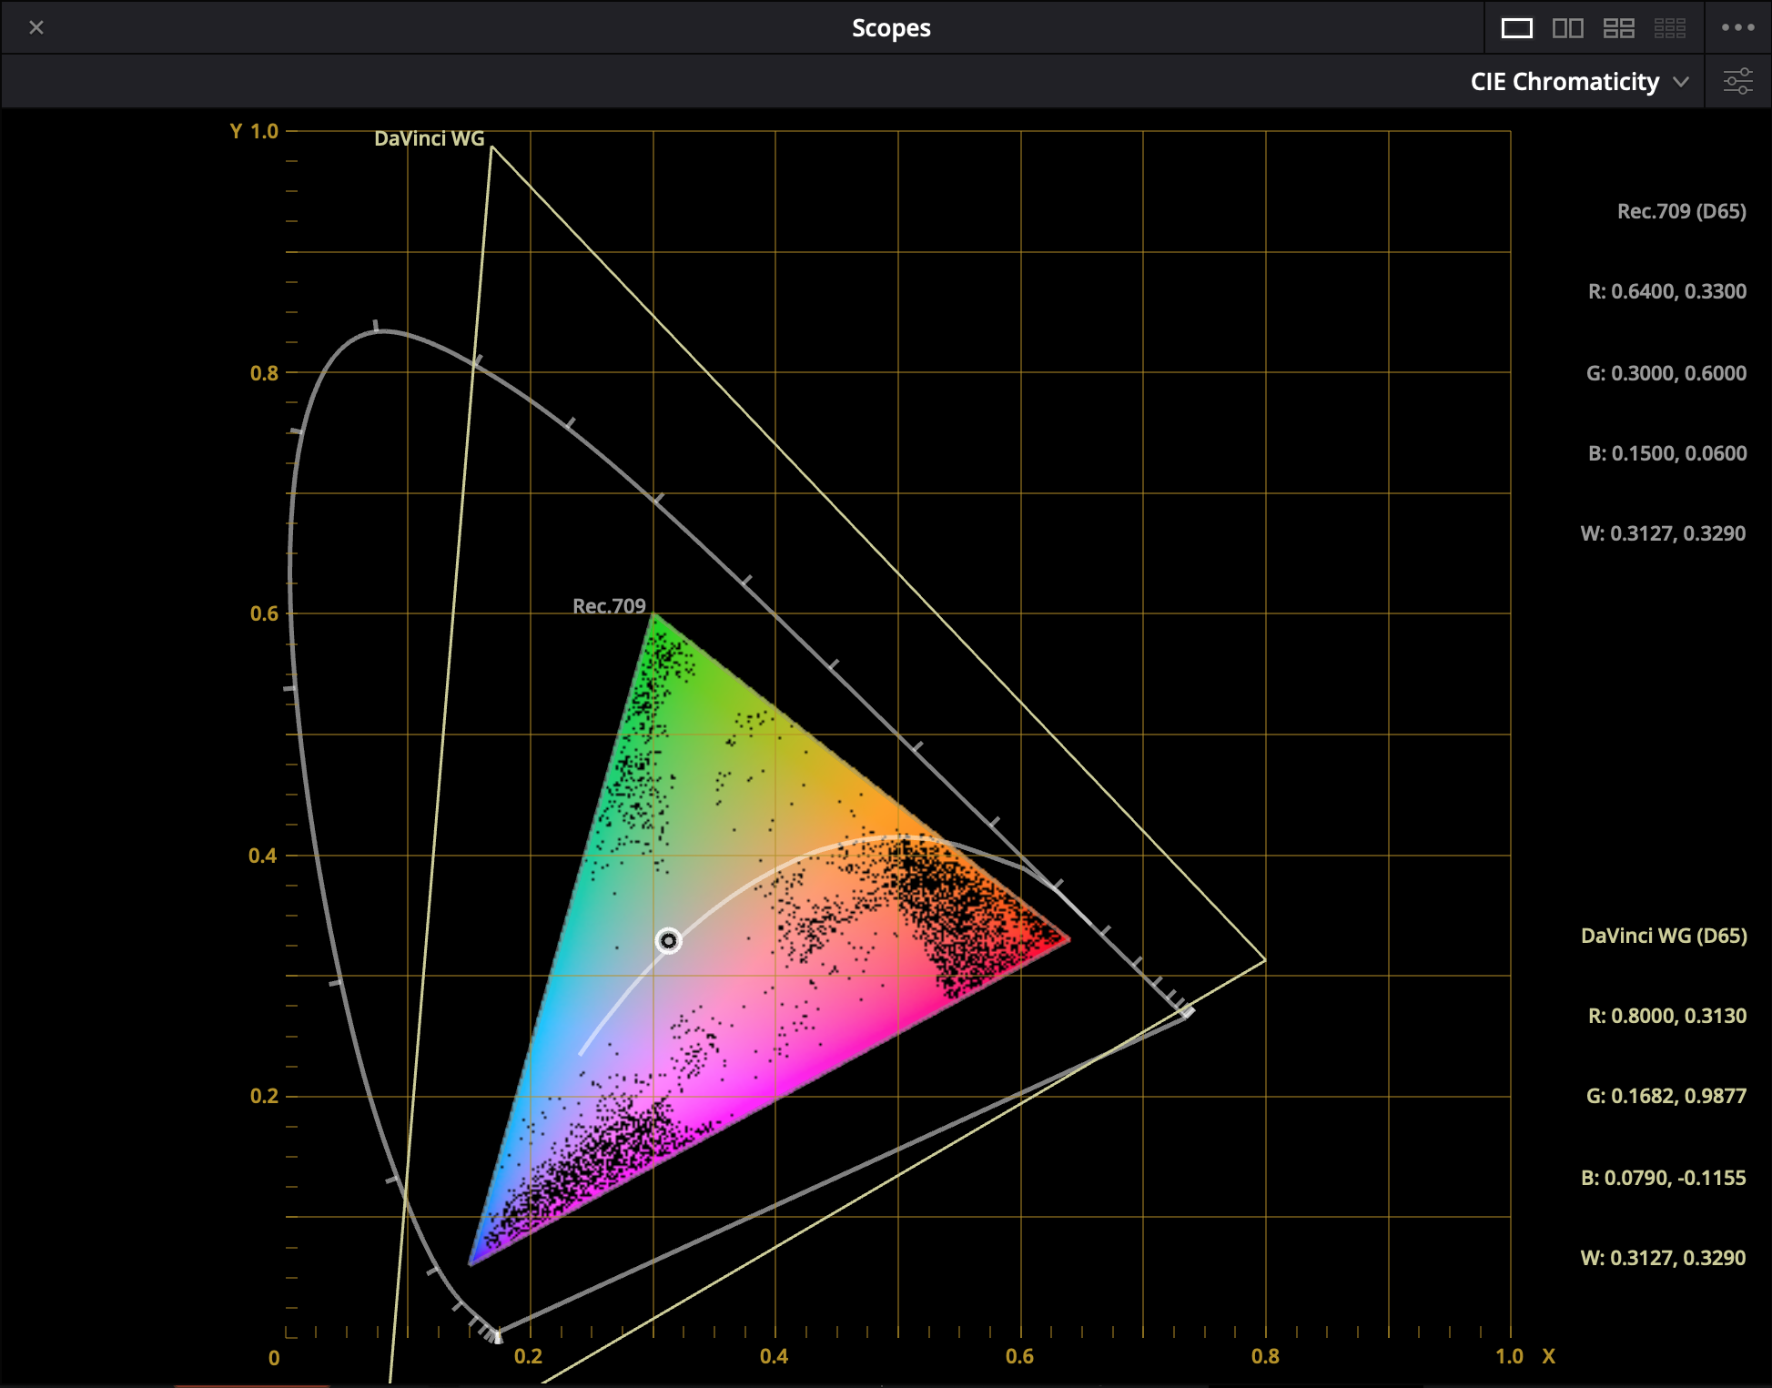This screenshot has width=1772, height=1388.
Task: Select the Rec.709 (D65) heading text
Action: pos(1681,211)
